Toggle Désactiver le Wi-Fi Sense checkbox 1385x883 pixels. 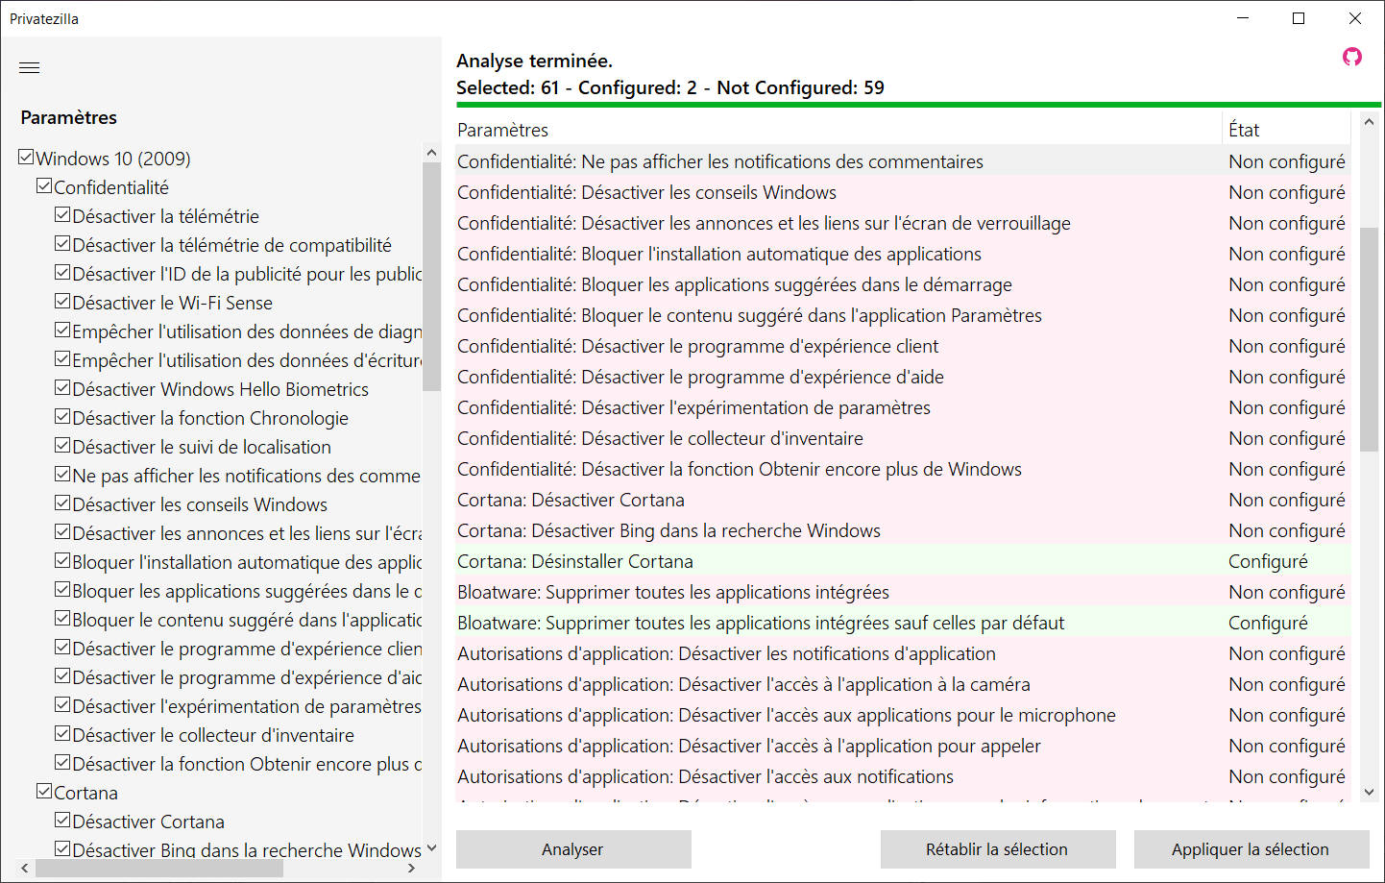tap(62, 302)
